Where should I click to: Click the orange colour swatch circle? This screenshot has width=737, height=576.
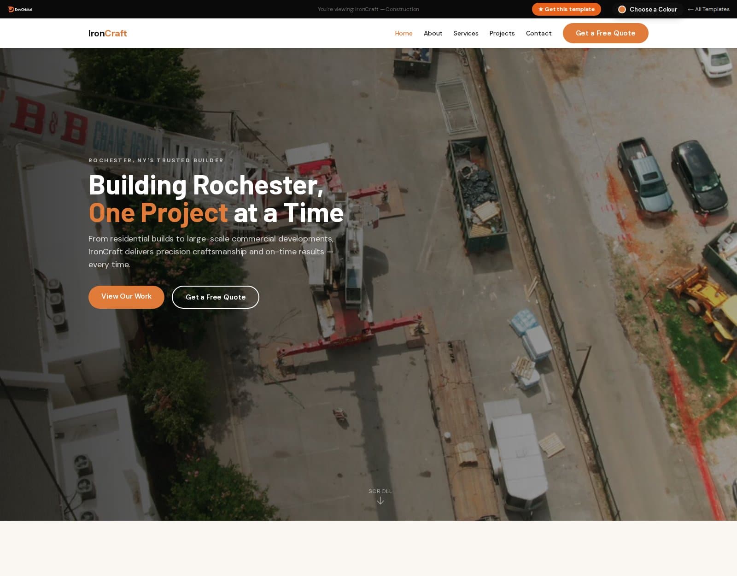pyautogui.click(x=622, y=9)
